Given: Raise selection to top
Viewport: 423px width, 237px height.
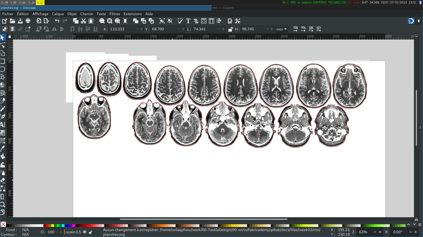Looking at the screenshot, I should pyautogui.click(x=72, y=29).
